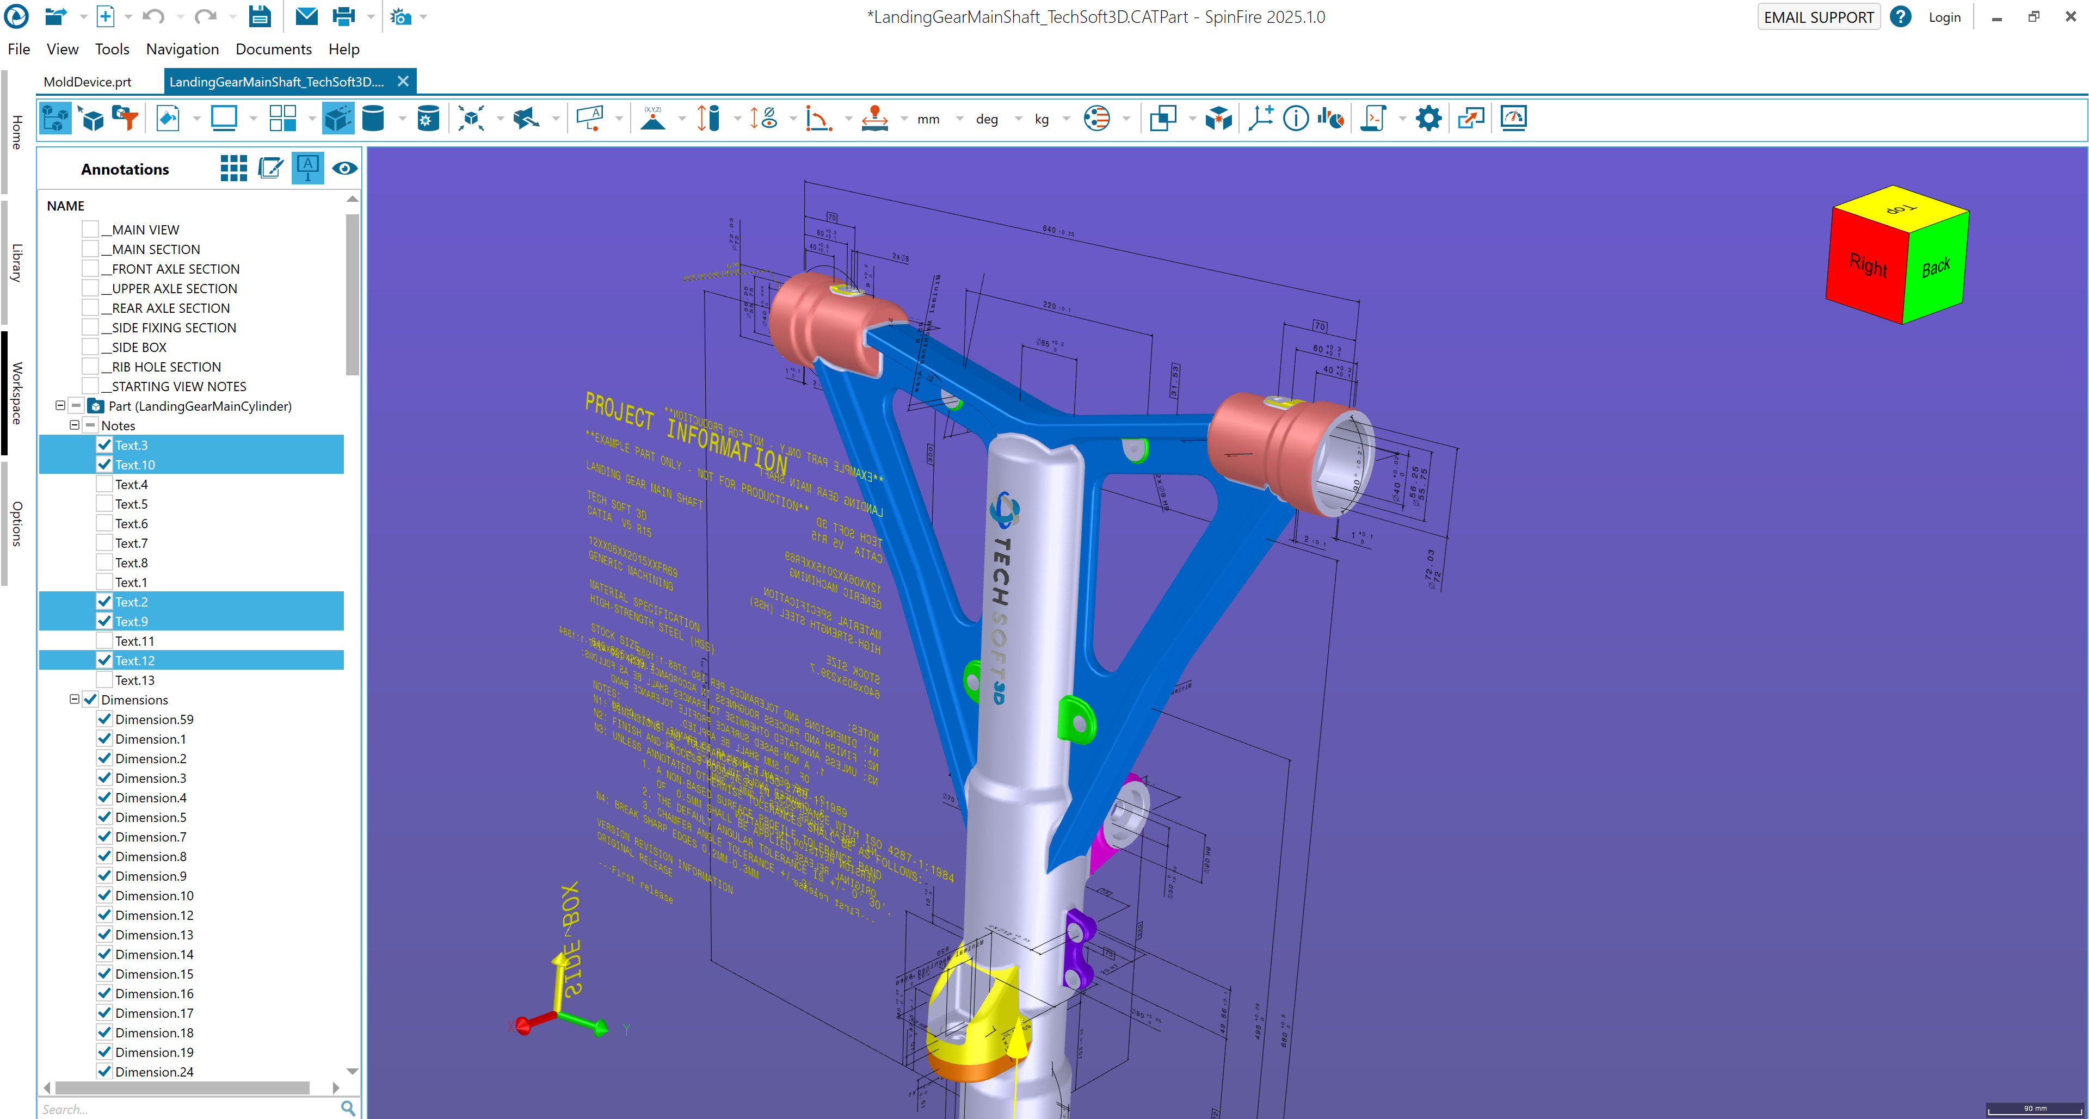This screenshot has height=1119, width=2089.
Task: Select the diameter measure tool
Action: (764, 119)
